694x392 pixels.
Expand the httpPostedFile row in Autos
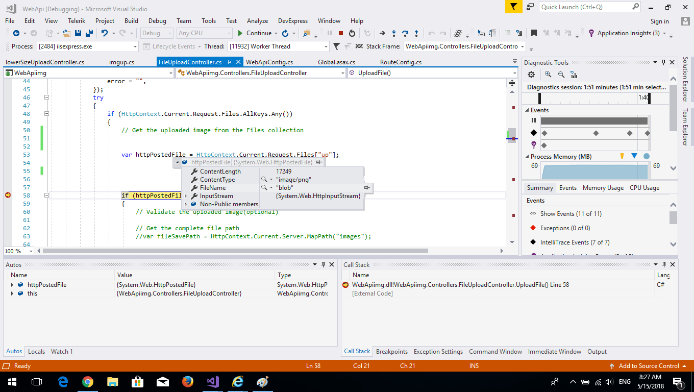12,285
